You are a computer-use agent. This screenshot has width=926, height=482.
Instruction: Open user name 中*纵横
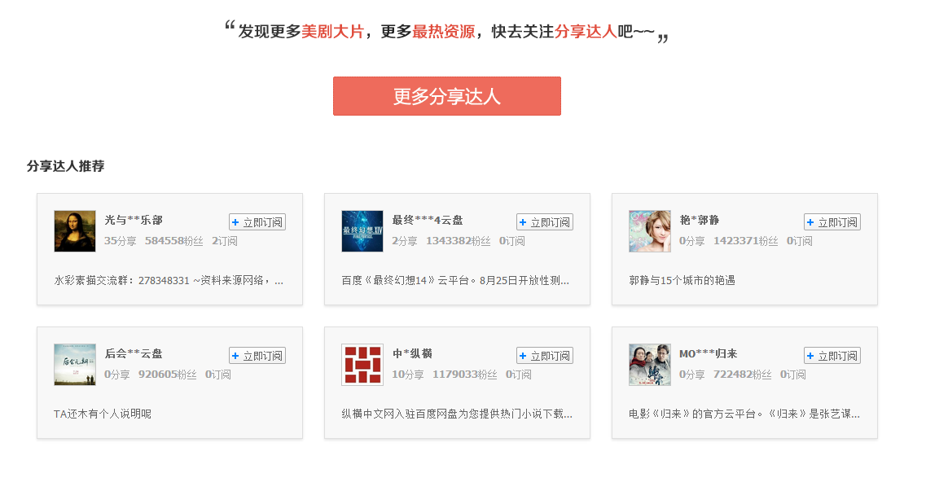coord(412,354)
